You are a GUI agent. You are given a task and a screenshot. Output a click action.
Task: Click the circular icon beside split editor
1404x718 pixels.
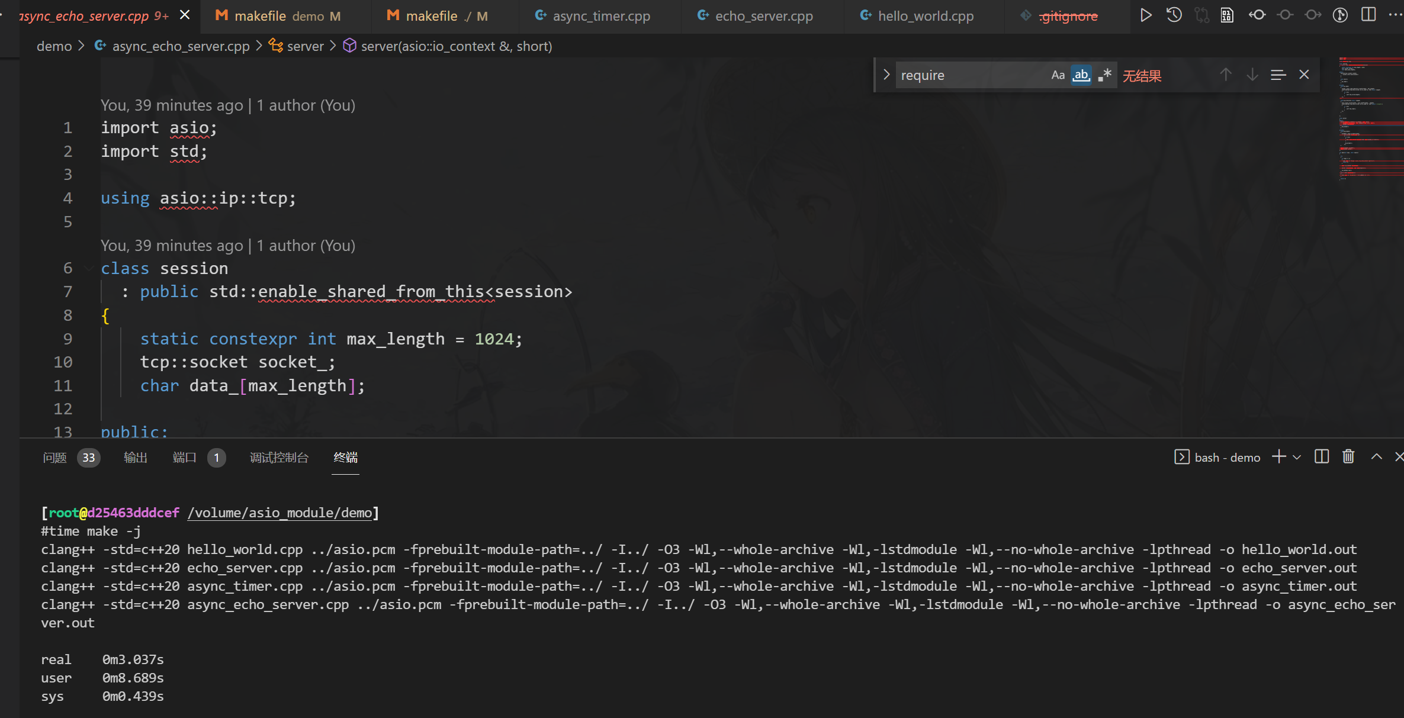(1341, 15)
